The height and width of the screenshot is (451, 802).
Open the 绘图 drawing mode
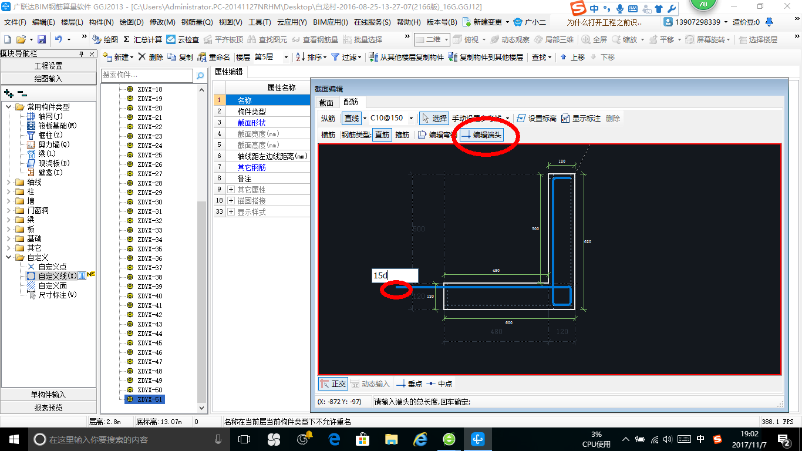pos(106,39)
